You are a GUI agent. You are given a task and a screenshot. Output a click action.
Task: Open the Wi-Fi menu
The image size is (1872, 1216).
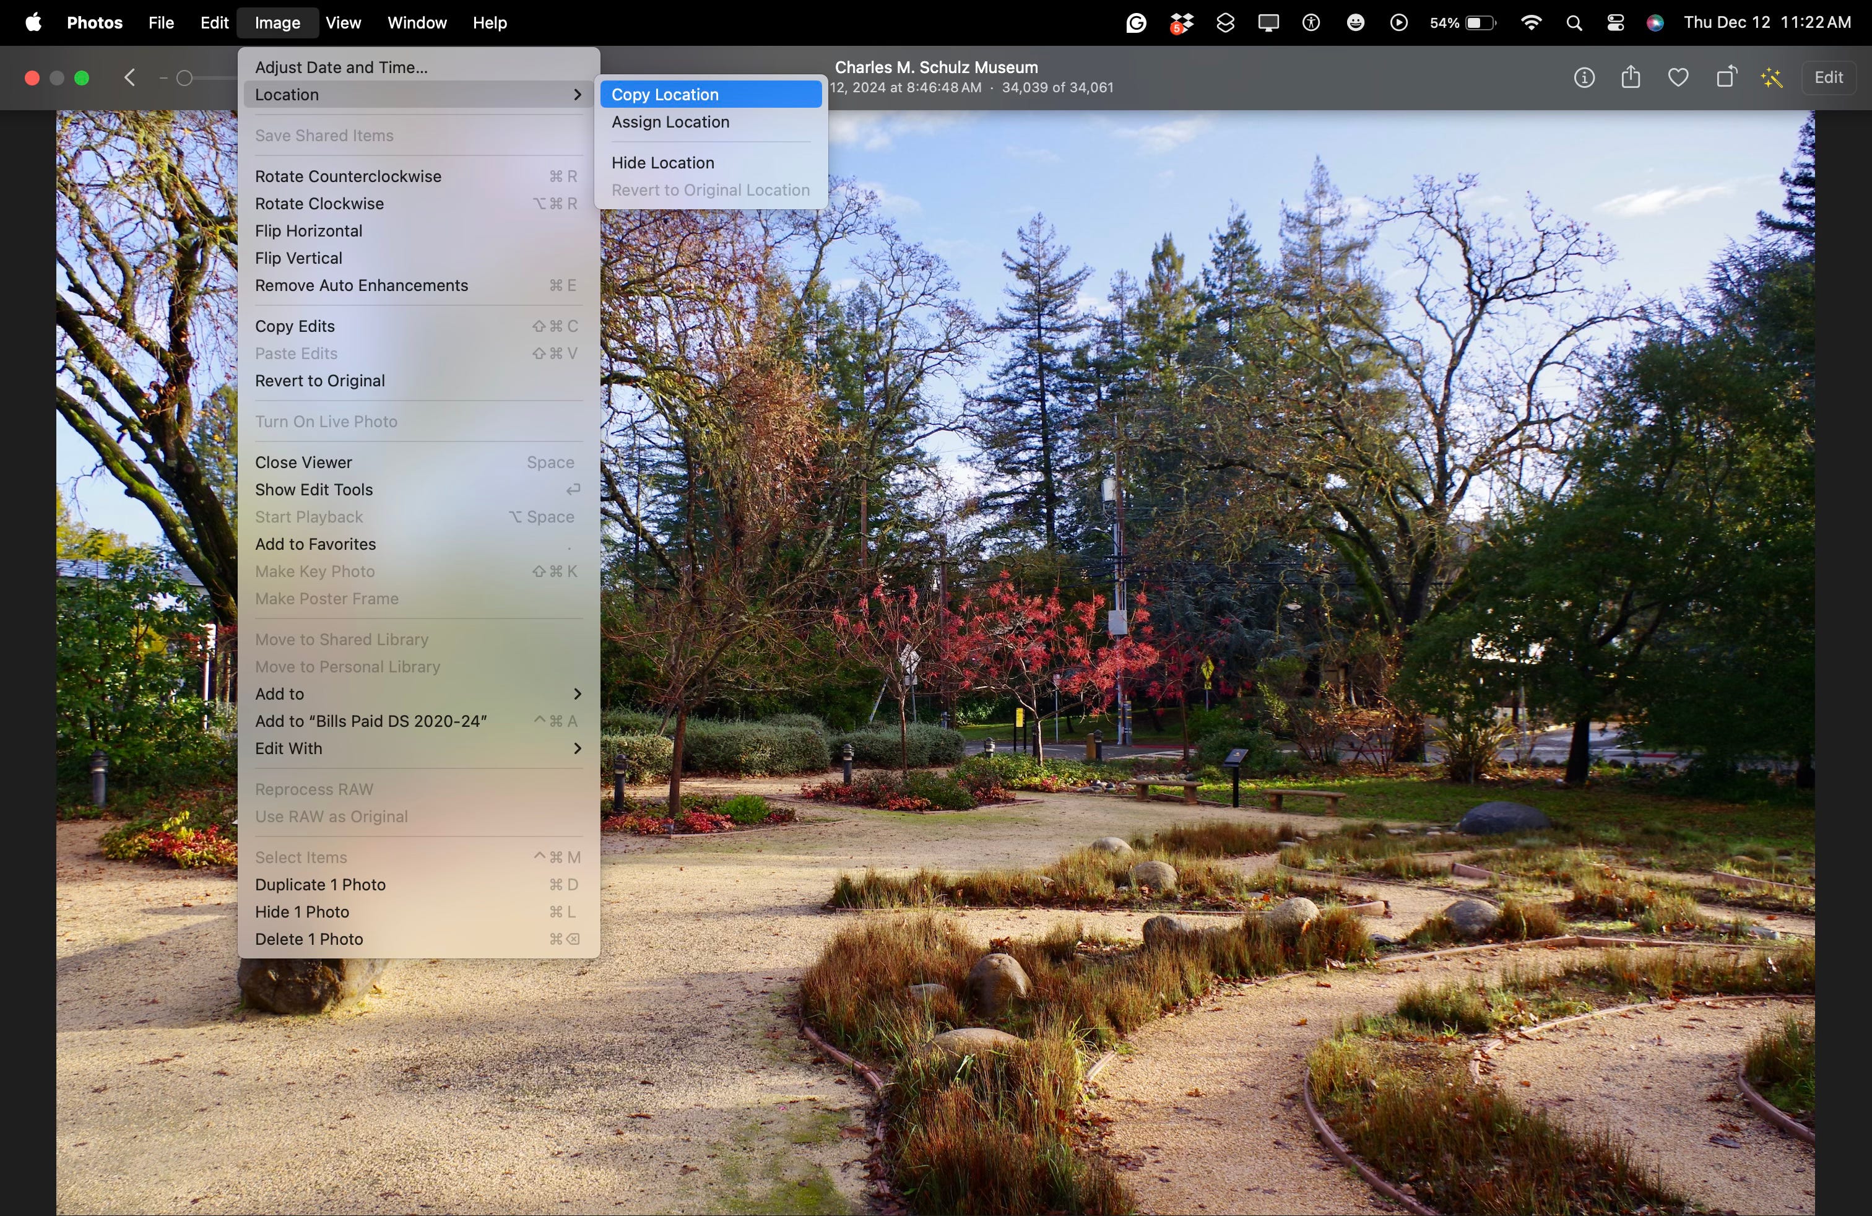coord(1531,23)
